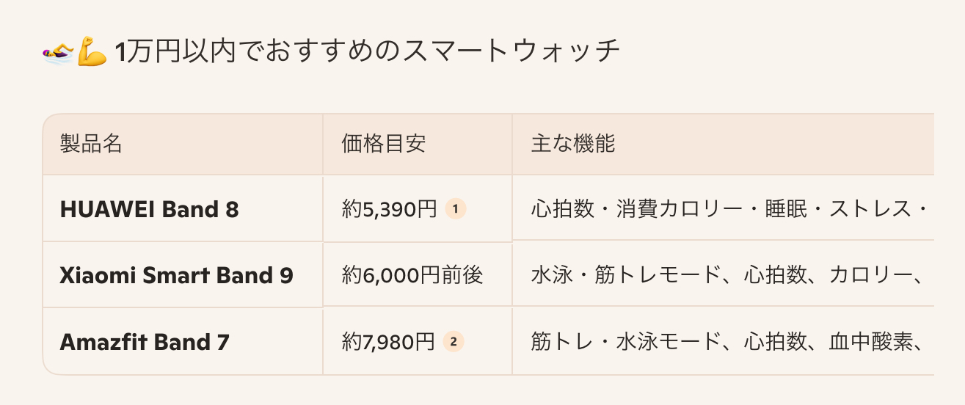Click the HUAWEI Band 8 product name
Viewport: 965px width, 405px height.
click(149, 210)
